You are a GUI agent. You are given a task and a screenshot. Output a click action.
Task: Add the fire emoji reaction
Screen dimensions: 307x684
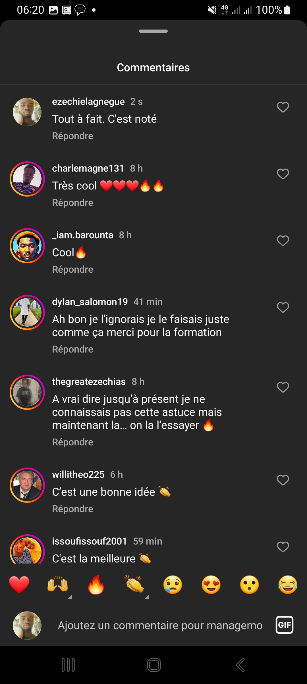pyautogui.click(x=96, y=585)
